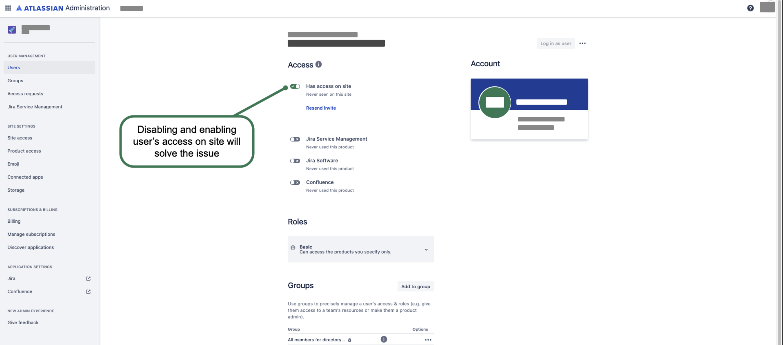
Task: Enable Jira Service Management product access
Action: (x=295, y=139)
